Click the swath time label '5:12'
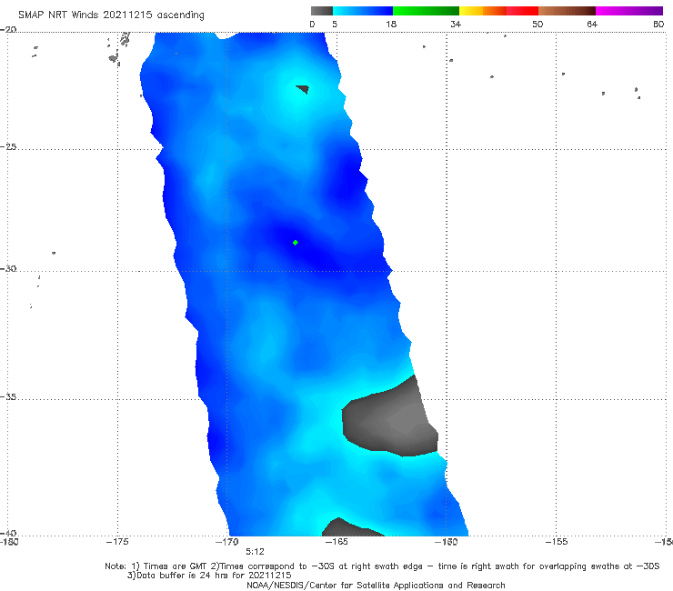This screenshot has width=673, height=591. (x=255, y=552)
